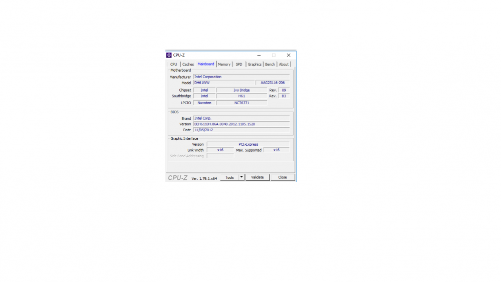Open the Graphics tab
The width and height of the screenshot is (501, 282).
click(255, 64)
